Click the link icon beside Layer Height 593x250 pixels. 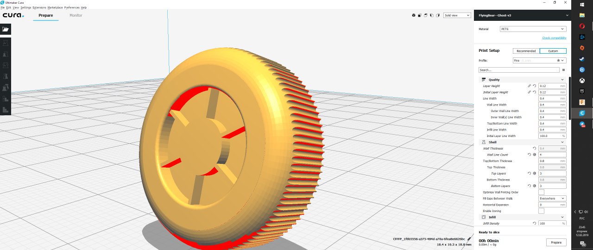pos(529,86)
